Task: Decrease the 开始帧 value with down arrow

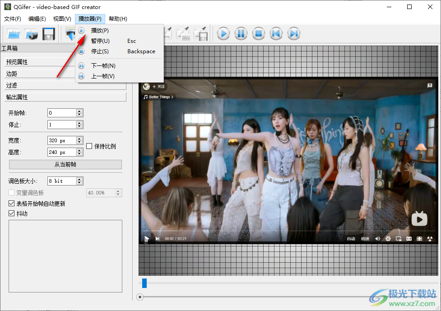Action: point(79,115)
